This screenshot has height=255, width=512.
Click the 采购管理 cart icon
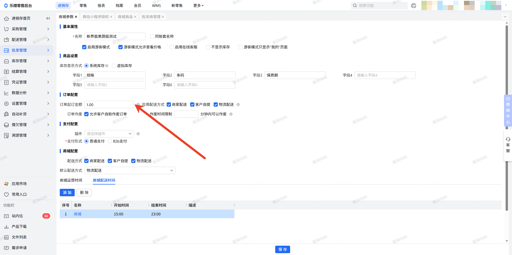pyautogui.click(x=6, y=29)
